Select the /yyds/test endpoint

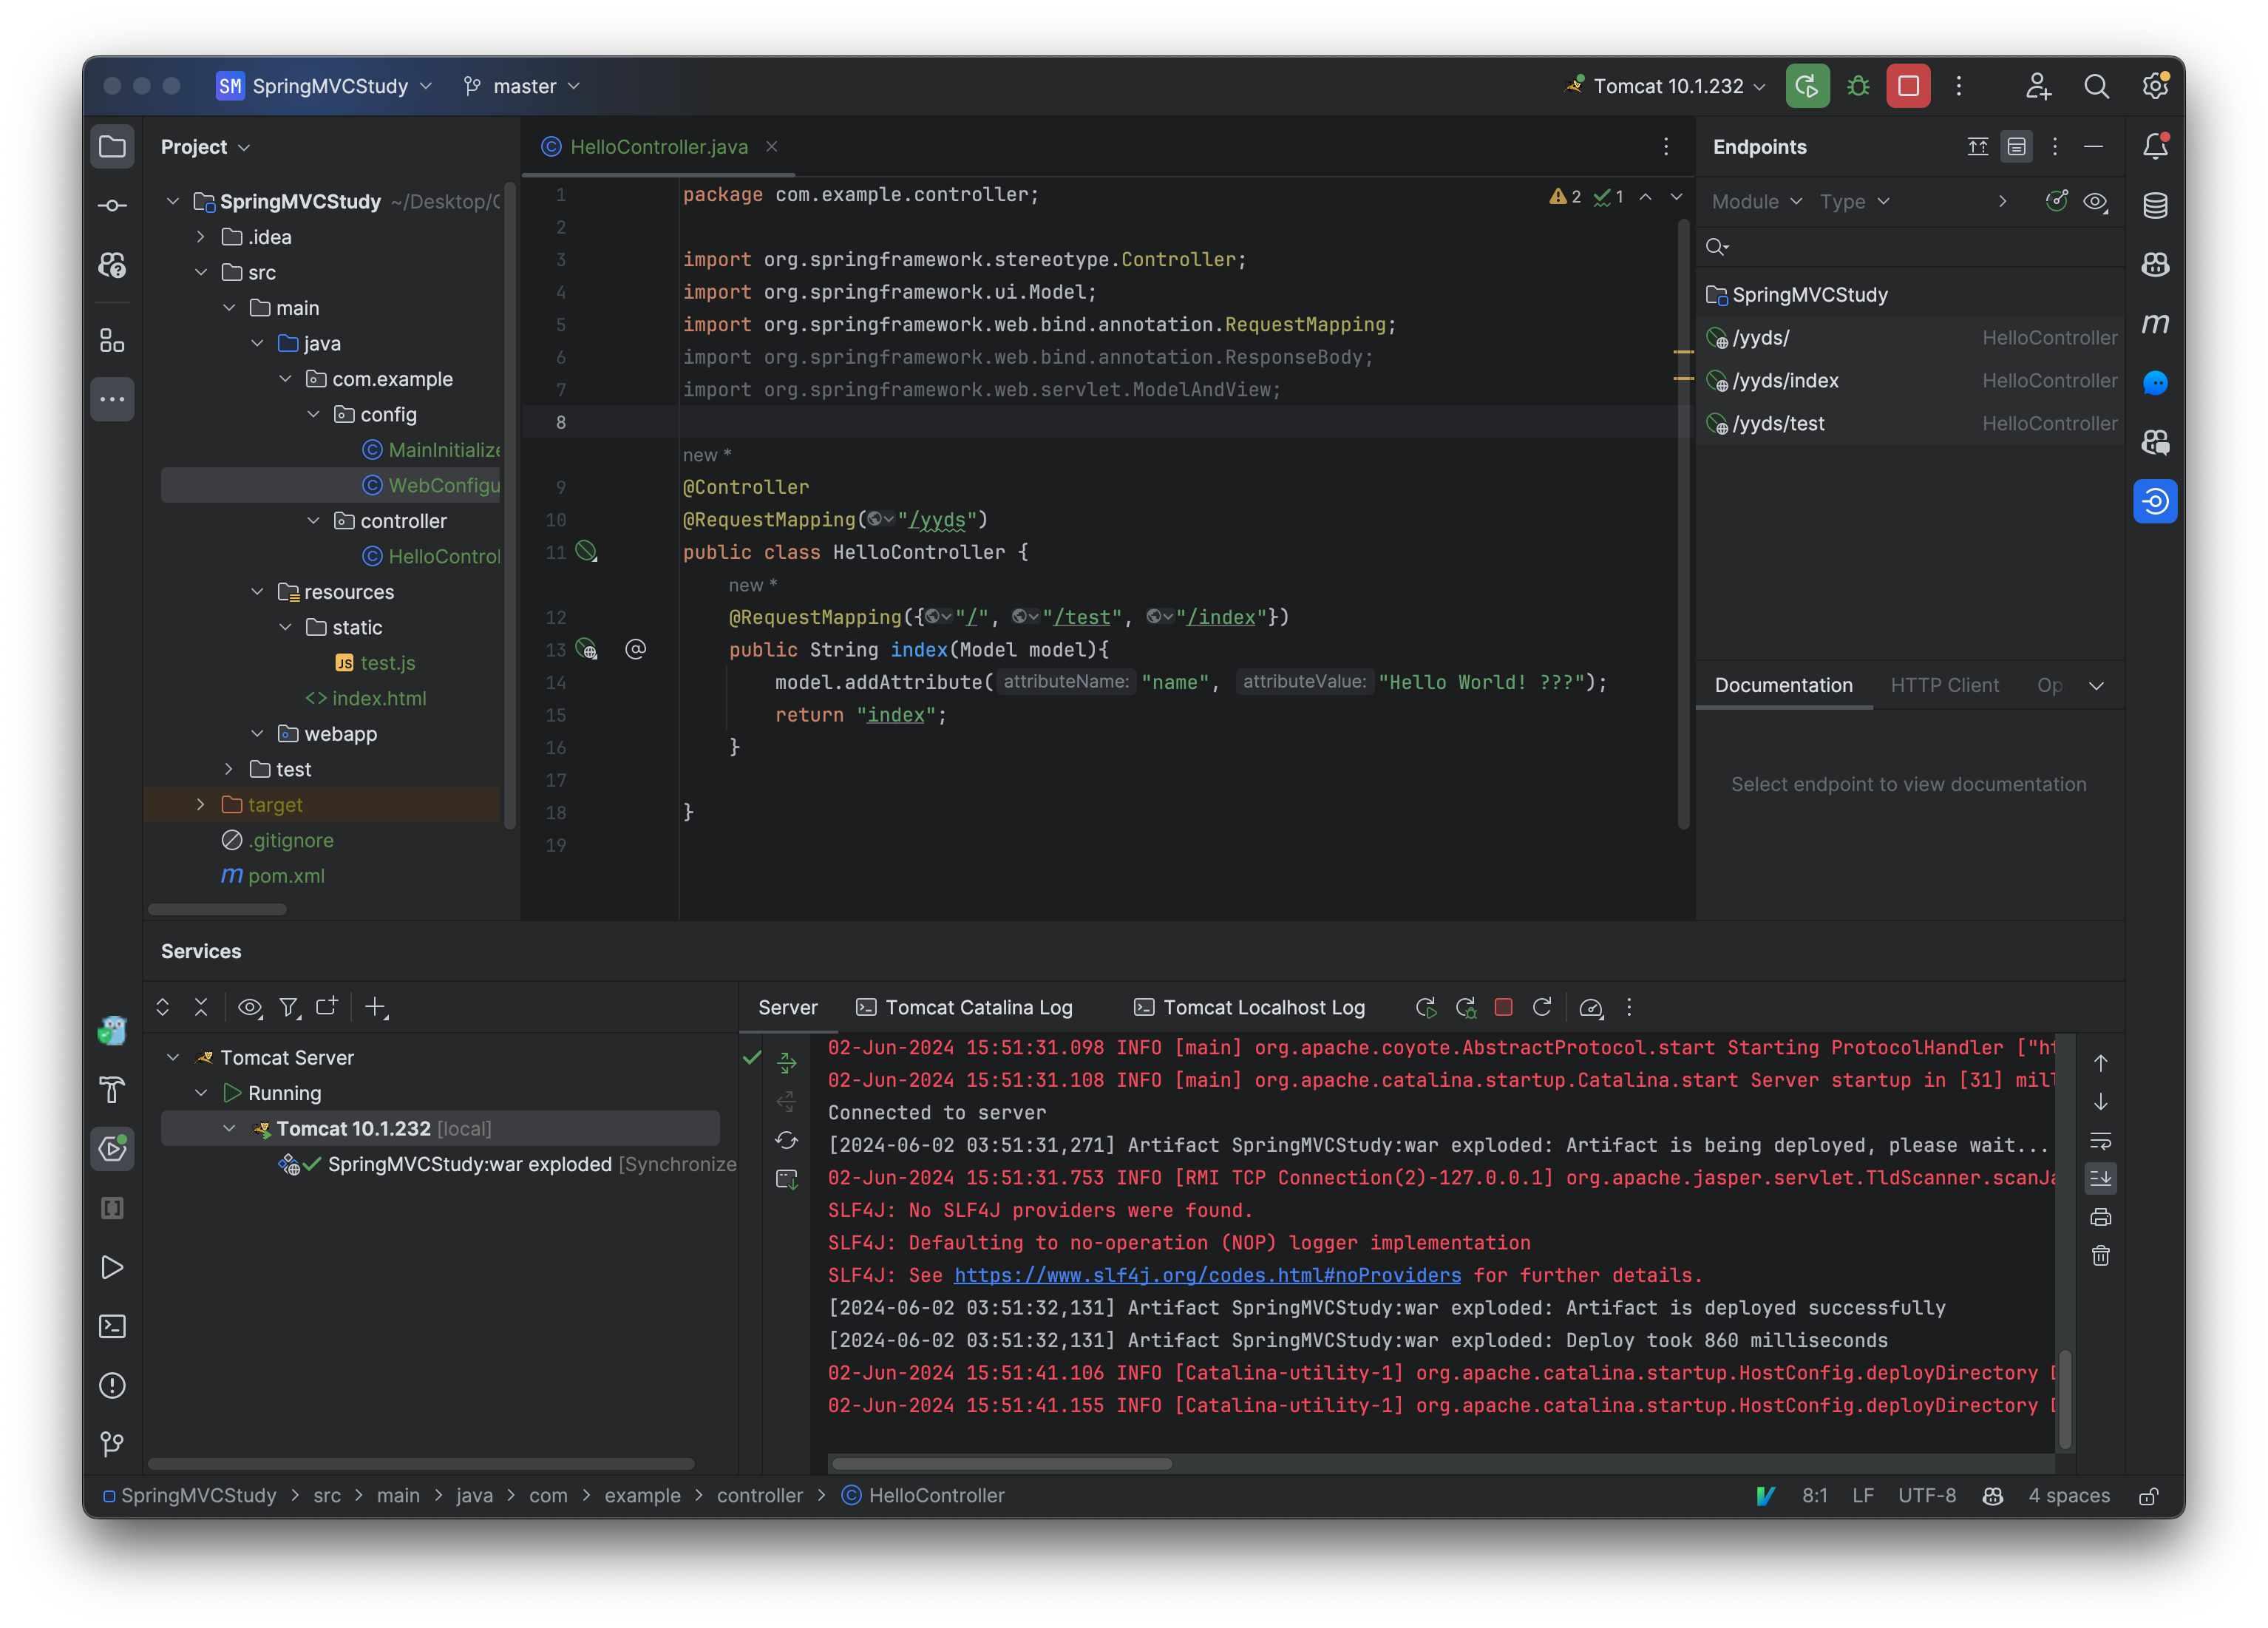pos(1910,424)
